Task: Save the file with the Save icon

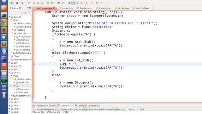Action: point(34,3)
